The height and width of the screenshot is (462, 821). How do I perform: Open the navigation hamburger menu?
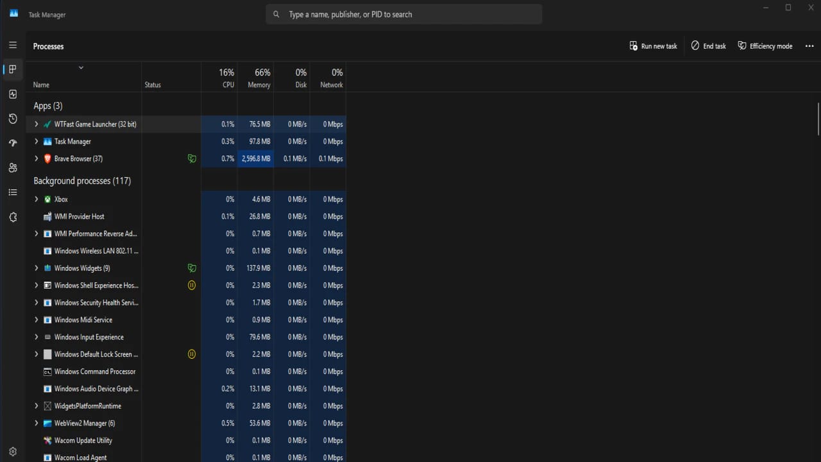[x=13, y=45]
